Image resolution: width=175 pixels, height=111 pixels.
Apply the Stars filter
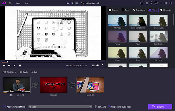tap(138, 53)
